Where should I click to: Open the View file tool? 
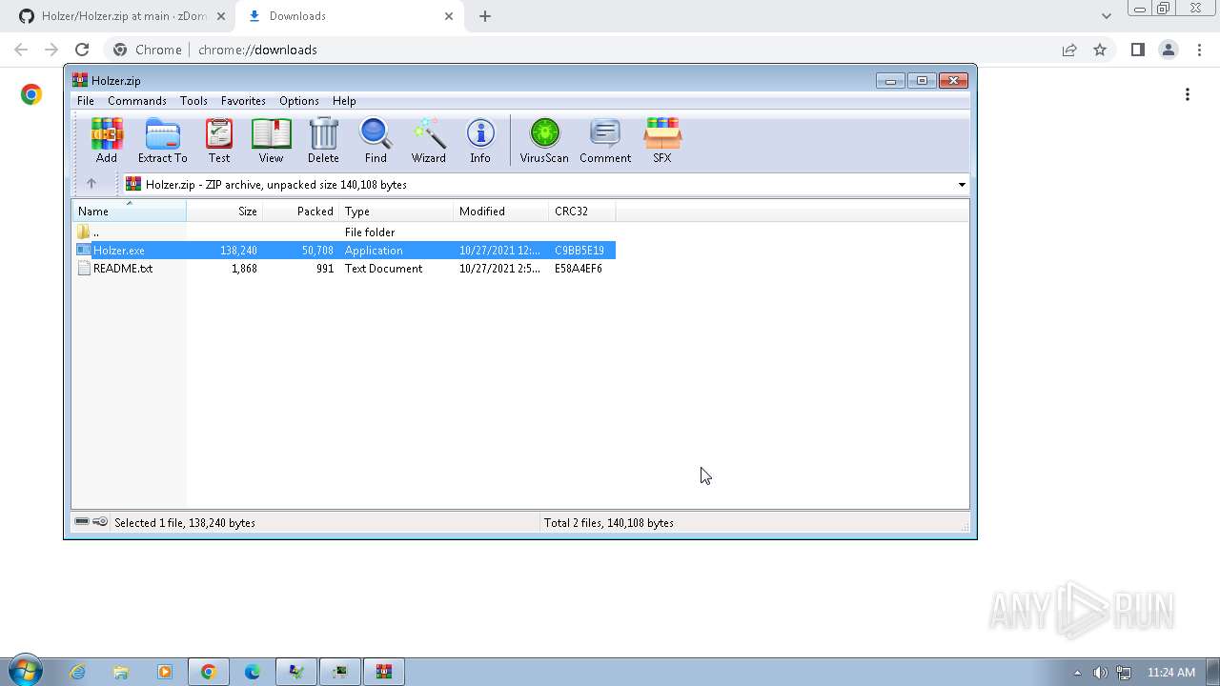click(x=271, y=140)
